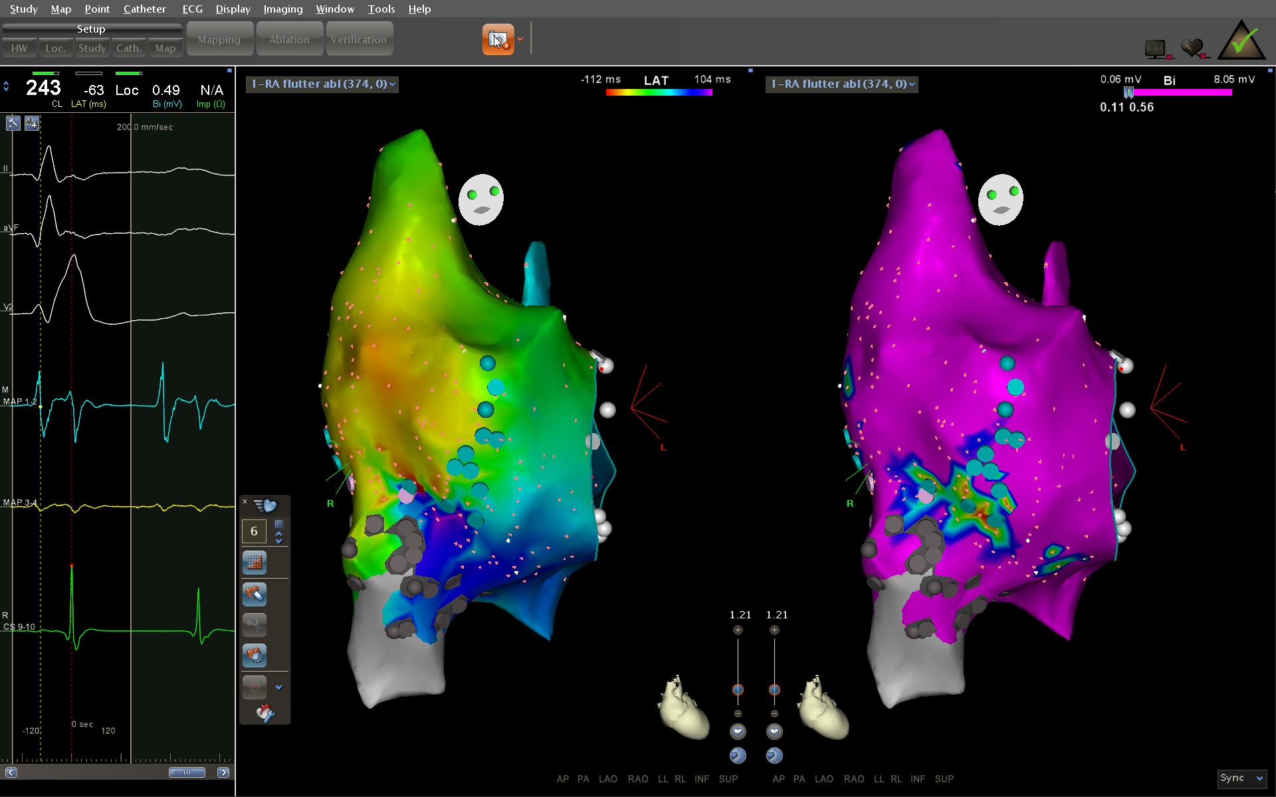Image resolution: width=1276 pixels, height=797 pixels.
Task: Open the Catheter menu
Action: click(x=144, y=9)
